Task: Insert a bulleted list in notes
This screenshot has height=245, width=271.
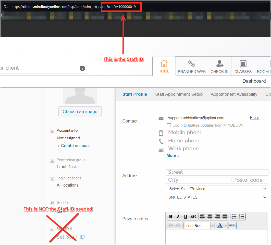Action: (x=234, y=217)
